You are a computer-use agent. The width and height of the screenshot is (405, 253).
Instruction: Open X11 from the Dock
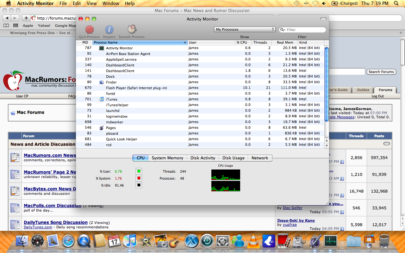click(x=192, y=241)
